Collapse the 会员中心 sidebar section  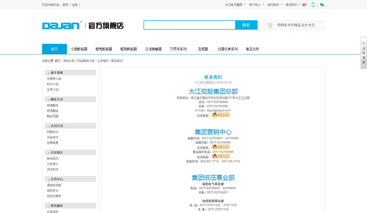click(48, 180)
